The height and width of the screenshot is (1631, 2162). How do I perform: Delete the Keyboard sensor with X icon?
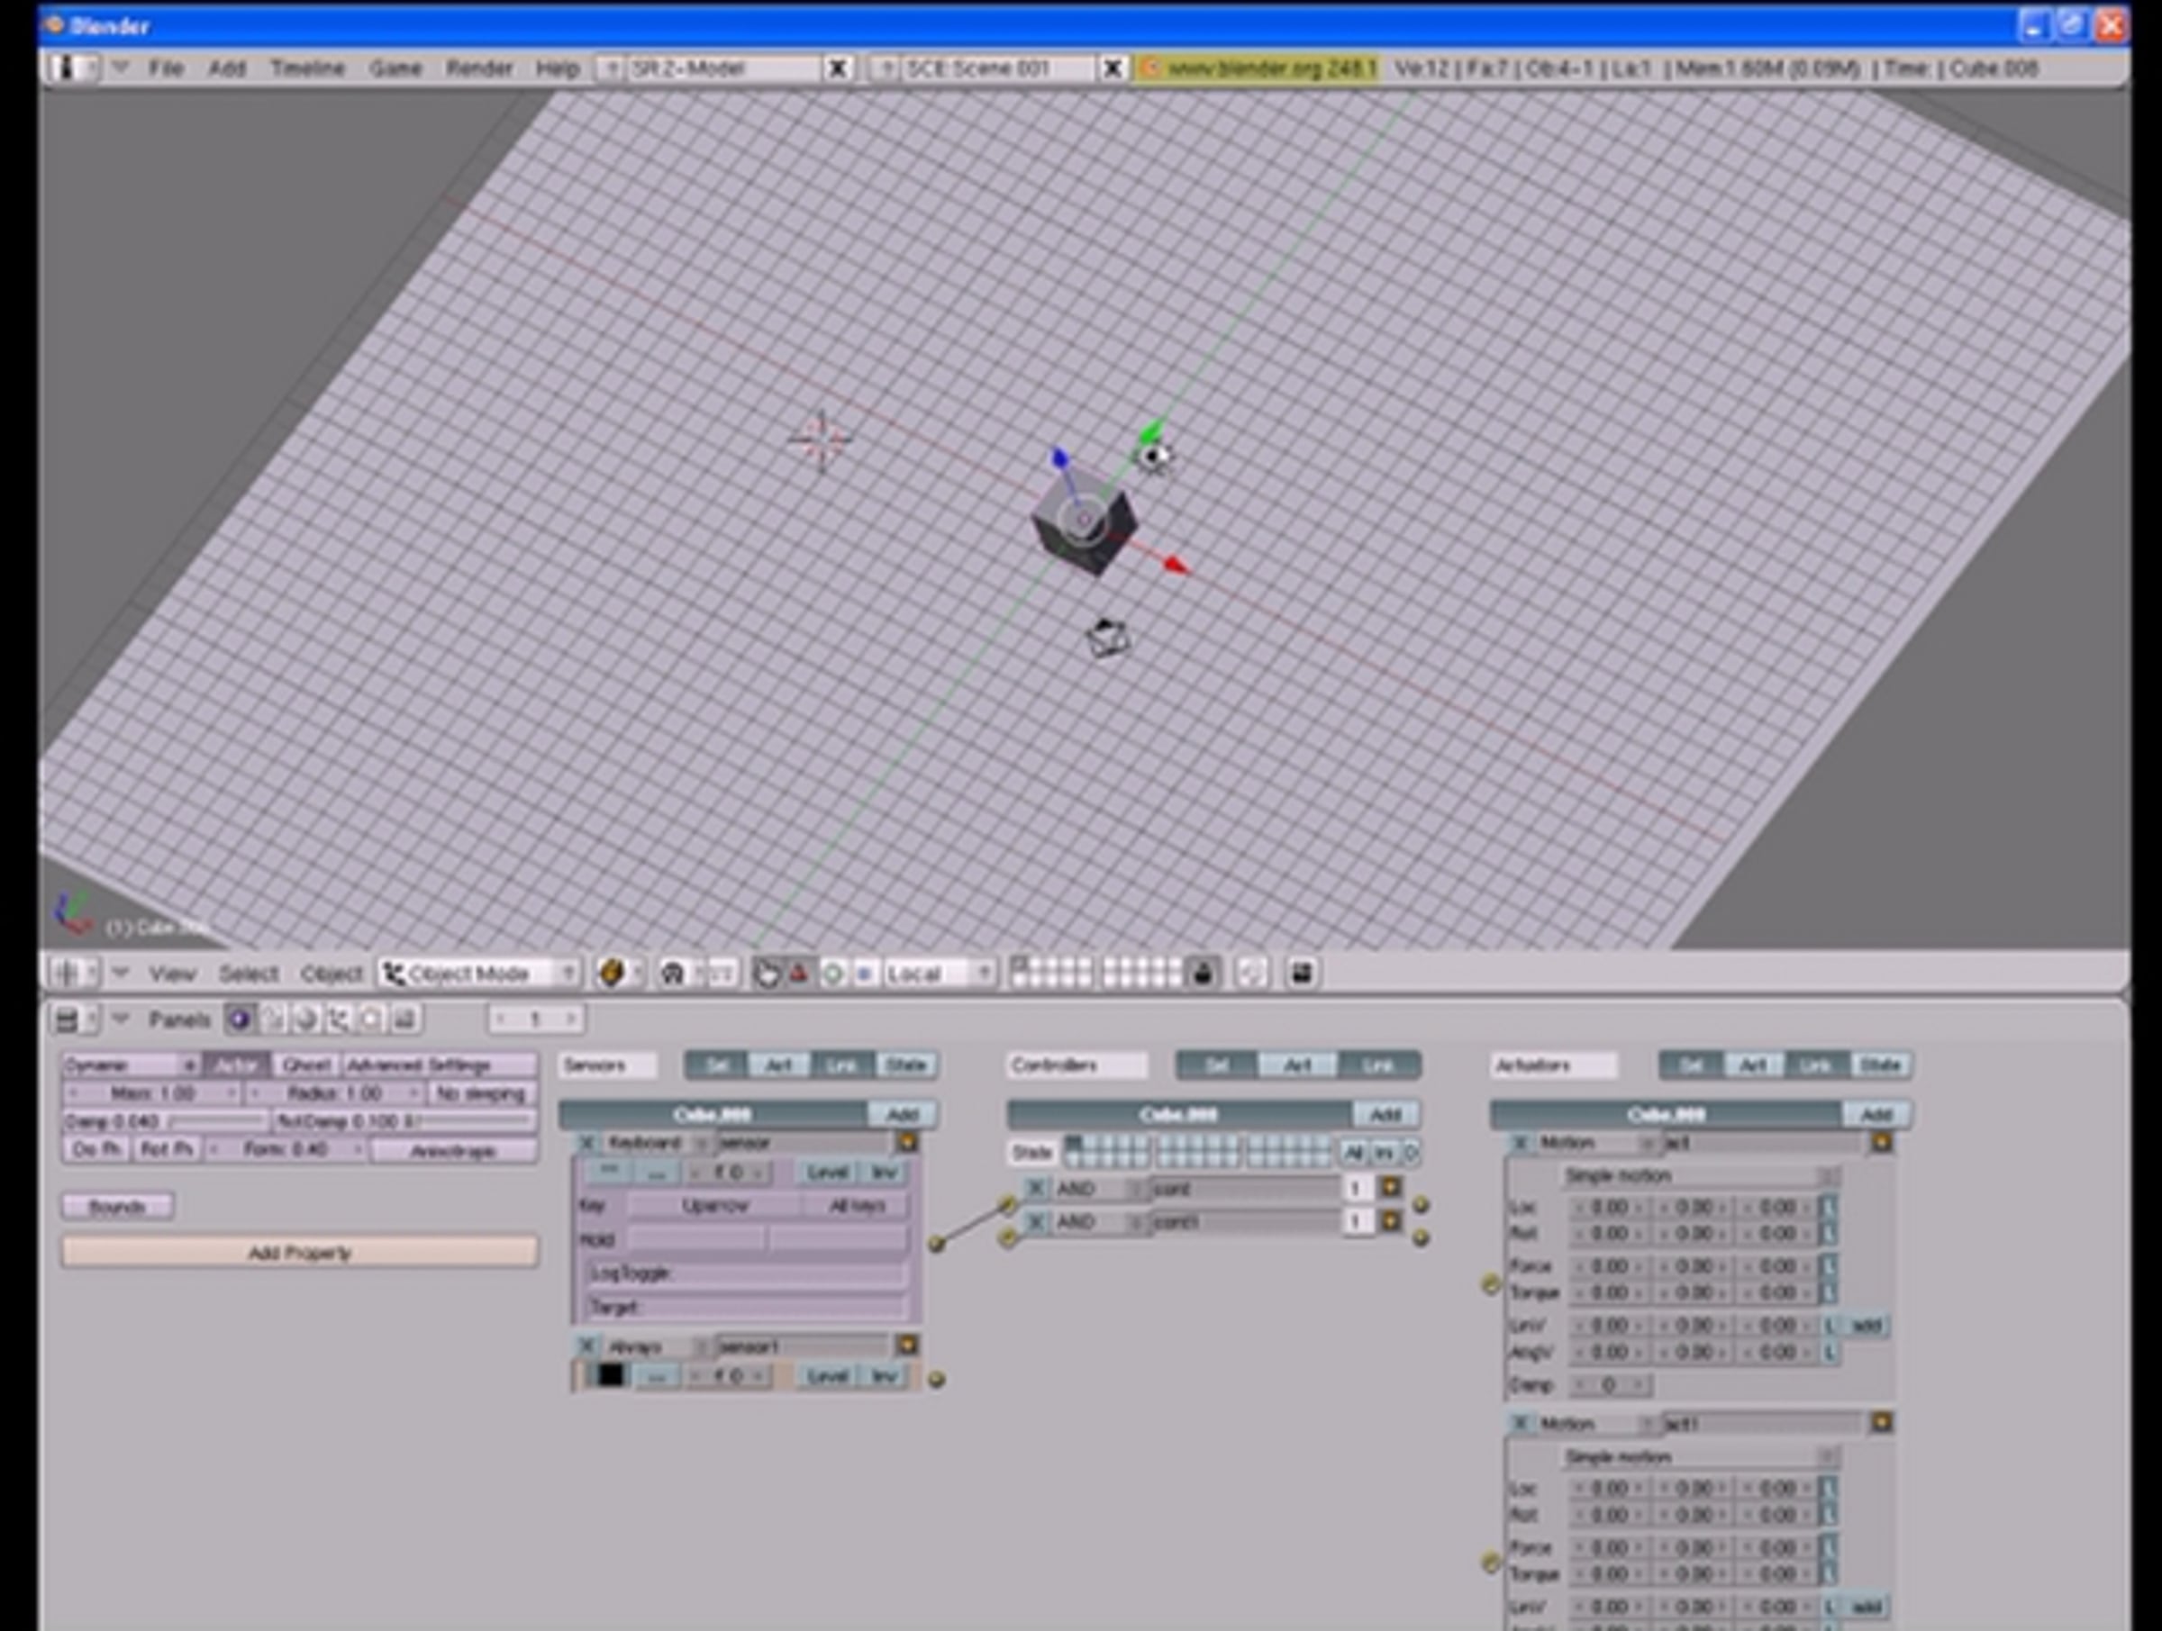[586, 1142]
